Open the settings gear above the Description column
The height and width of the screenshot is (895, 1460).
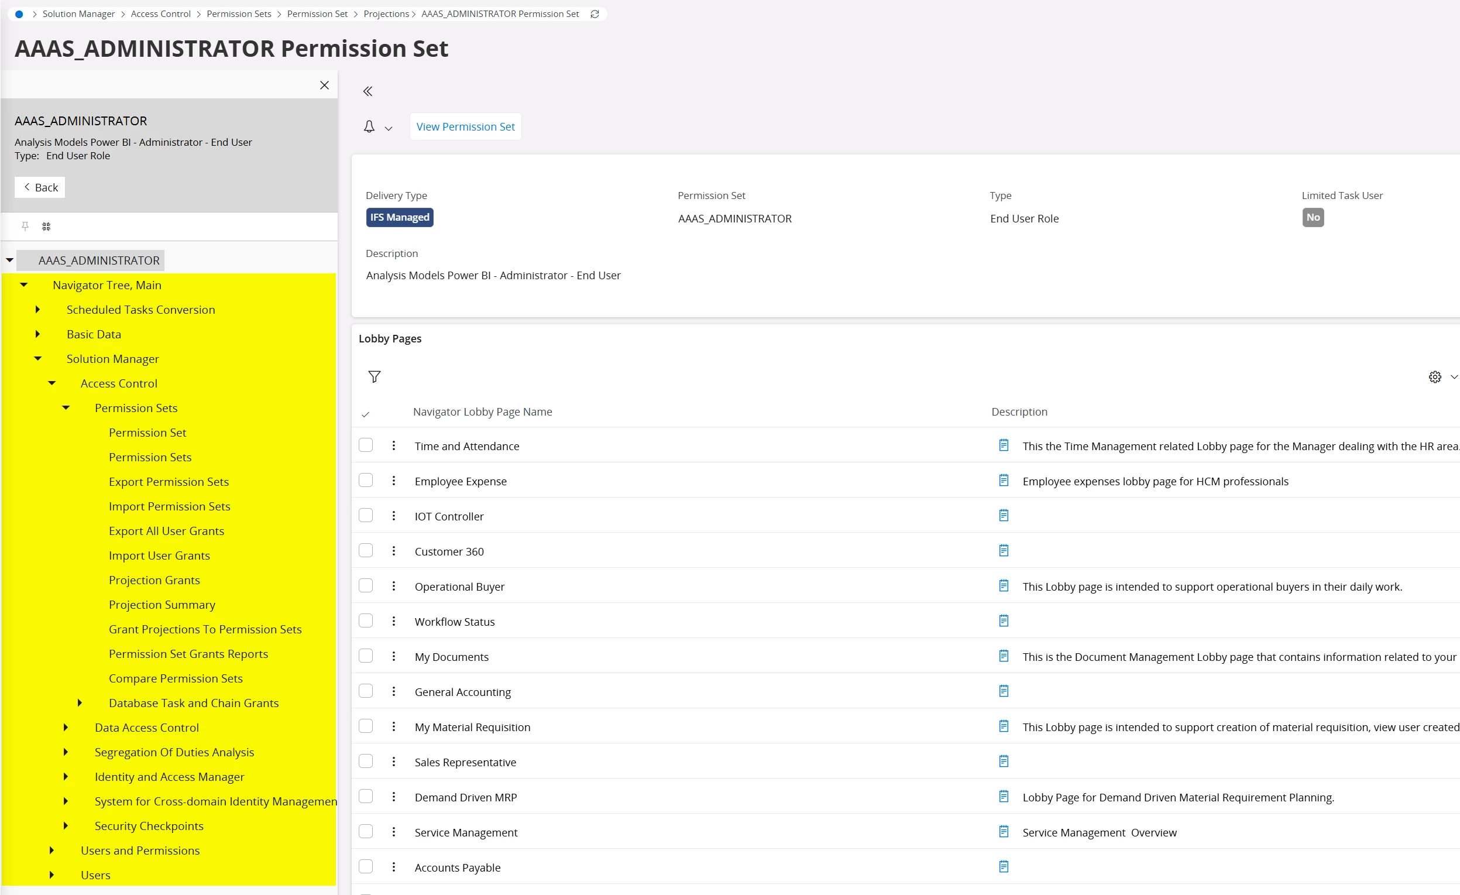(1435, 377)
